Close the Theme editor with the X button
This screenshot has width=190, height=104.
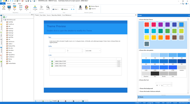click(136, 15)
